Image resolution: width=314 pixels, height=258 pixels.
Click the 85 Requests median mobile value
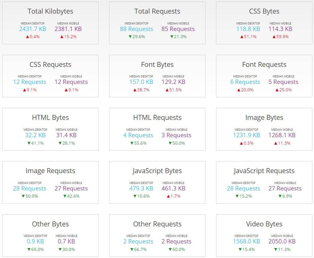[x=178, y=29]
